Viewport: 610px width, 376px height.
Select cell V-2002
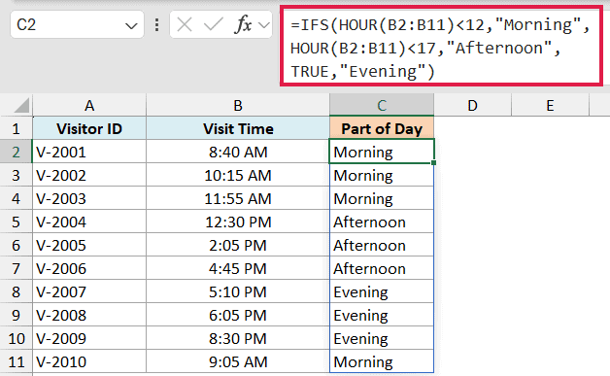point(89,175)
